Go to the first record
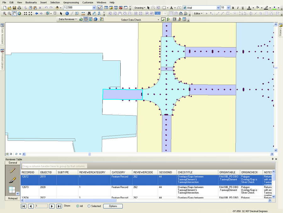 tap(24, 206)
